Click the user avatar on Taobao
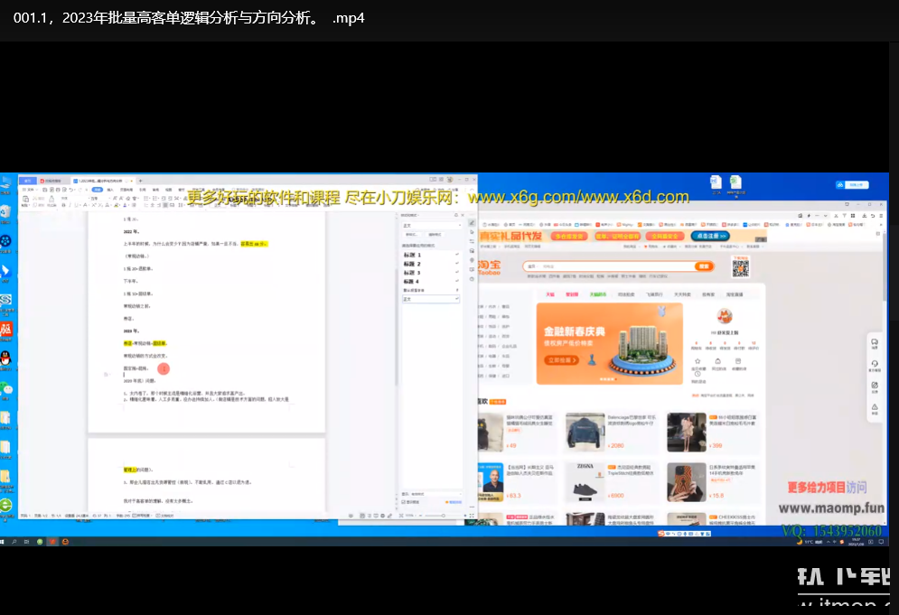The height and width of the screenshot is (615, 899). tap(724, 316)
